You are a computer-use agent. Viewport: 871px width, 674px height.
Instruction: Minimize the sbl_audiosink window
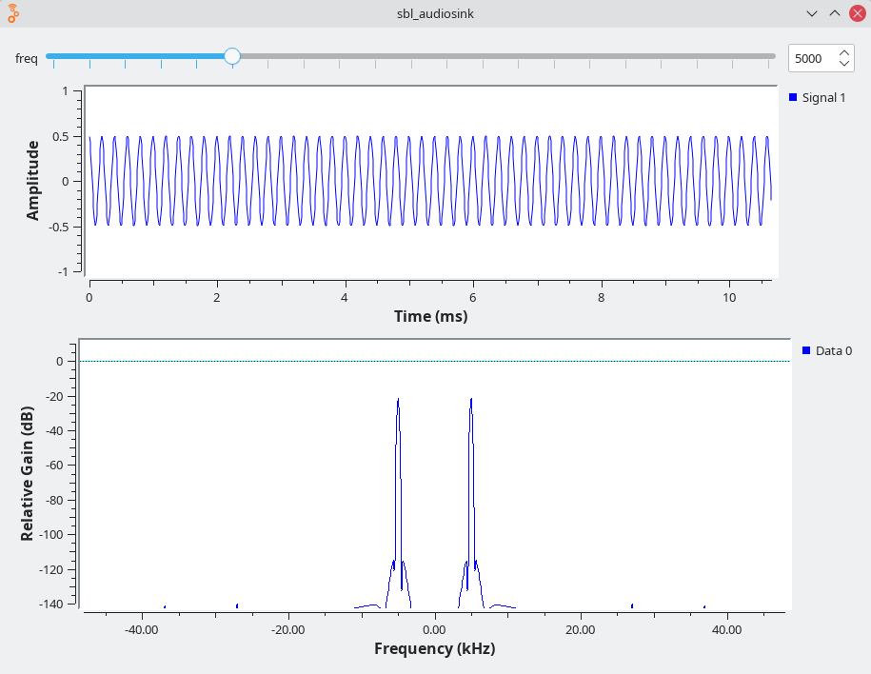point(811,13)
